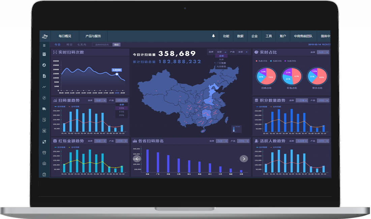Click the line chart icon in sidebar
The height and width of the screenshot is (219, 371).
pyautogui.click(x=44, y=87)
